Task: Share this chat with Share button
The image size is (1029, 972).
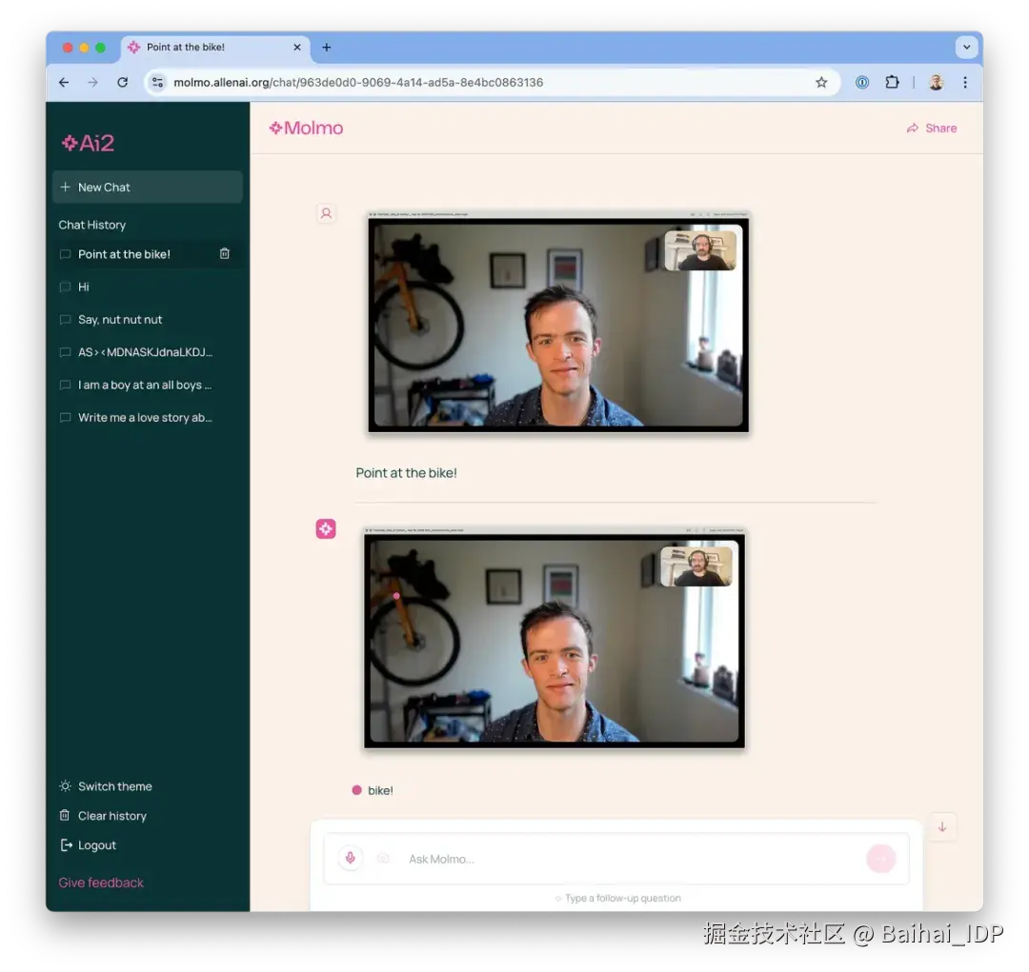Action: tap(931, 128)
